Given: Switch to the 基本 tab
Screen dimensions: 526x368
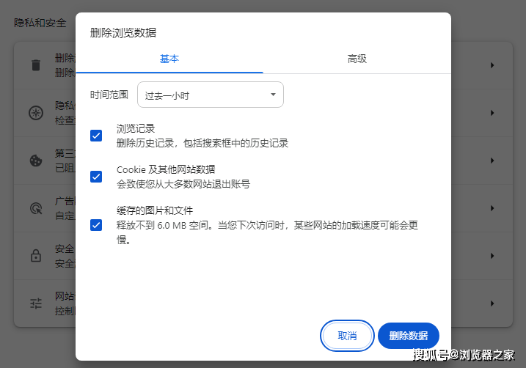Looking at the screenshot, I should tap(169, 59).
